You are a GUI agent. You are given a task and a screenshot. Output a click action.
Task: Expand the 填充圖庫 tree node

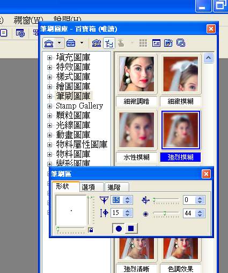(49, 58)
